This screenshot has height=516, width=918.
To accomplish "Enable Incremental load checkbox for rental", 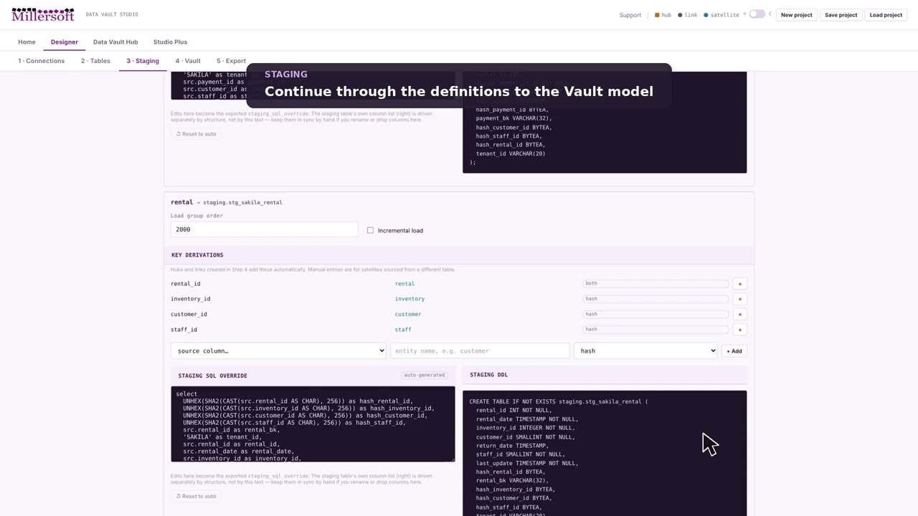I will point(370,230).
